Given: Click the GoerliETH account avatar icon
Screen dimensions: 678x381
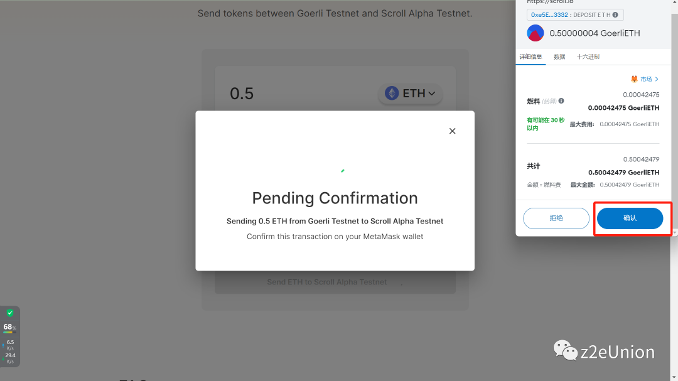Looking at the screenshot, I should click(x=535, y=33).
